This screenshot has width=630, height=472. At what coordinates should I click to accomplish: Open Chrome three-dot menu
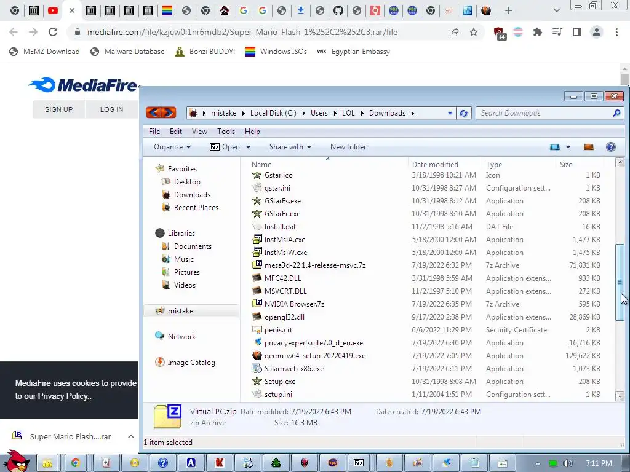click(616, 32)
